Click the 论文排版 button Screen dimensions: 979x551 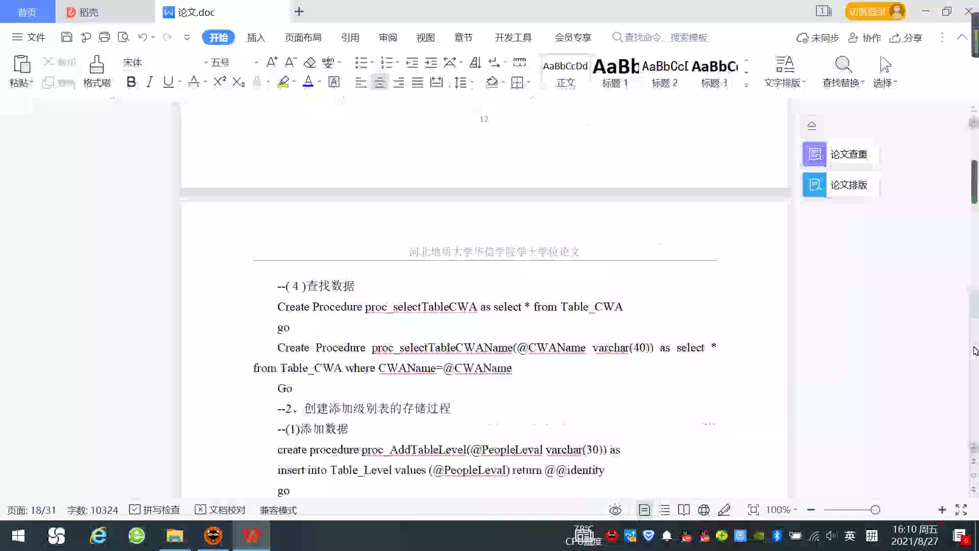839,185
